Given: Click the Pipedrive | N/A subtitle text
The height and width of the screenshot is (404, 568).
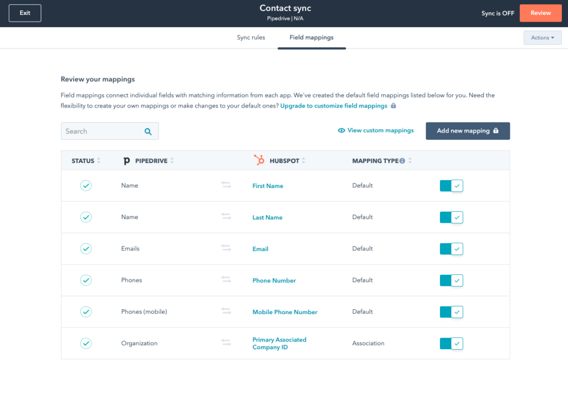Looking at the screenshot, I should (285, 18).
